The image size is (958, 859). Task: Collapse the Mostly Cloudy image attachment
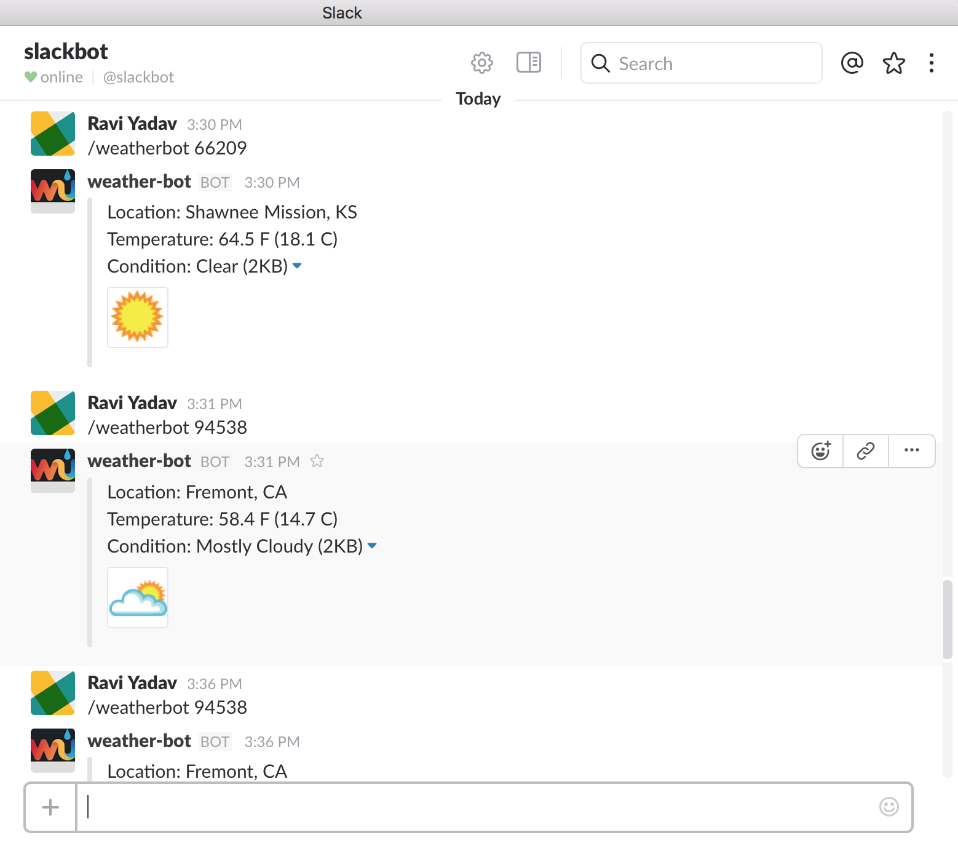(x=372, y=546)
